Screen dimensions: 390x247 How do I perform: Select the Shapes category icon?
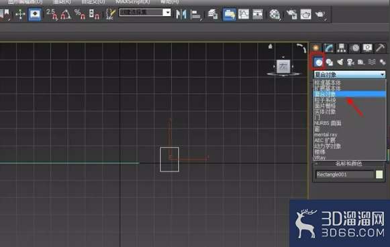tap(330, 62)
